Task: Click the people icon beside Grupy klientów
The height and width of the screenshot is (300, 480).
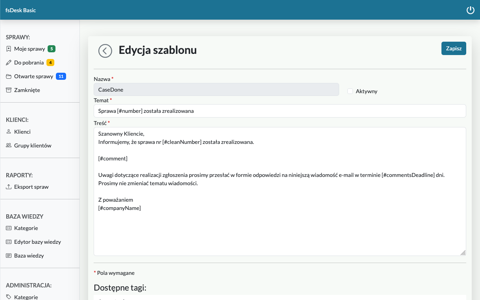Action: tap(9, 145)
